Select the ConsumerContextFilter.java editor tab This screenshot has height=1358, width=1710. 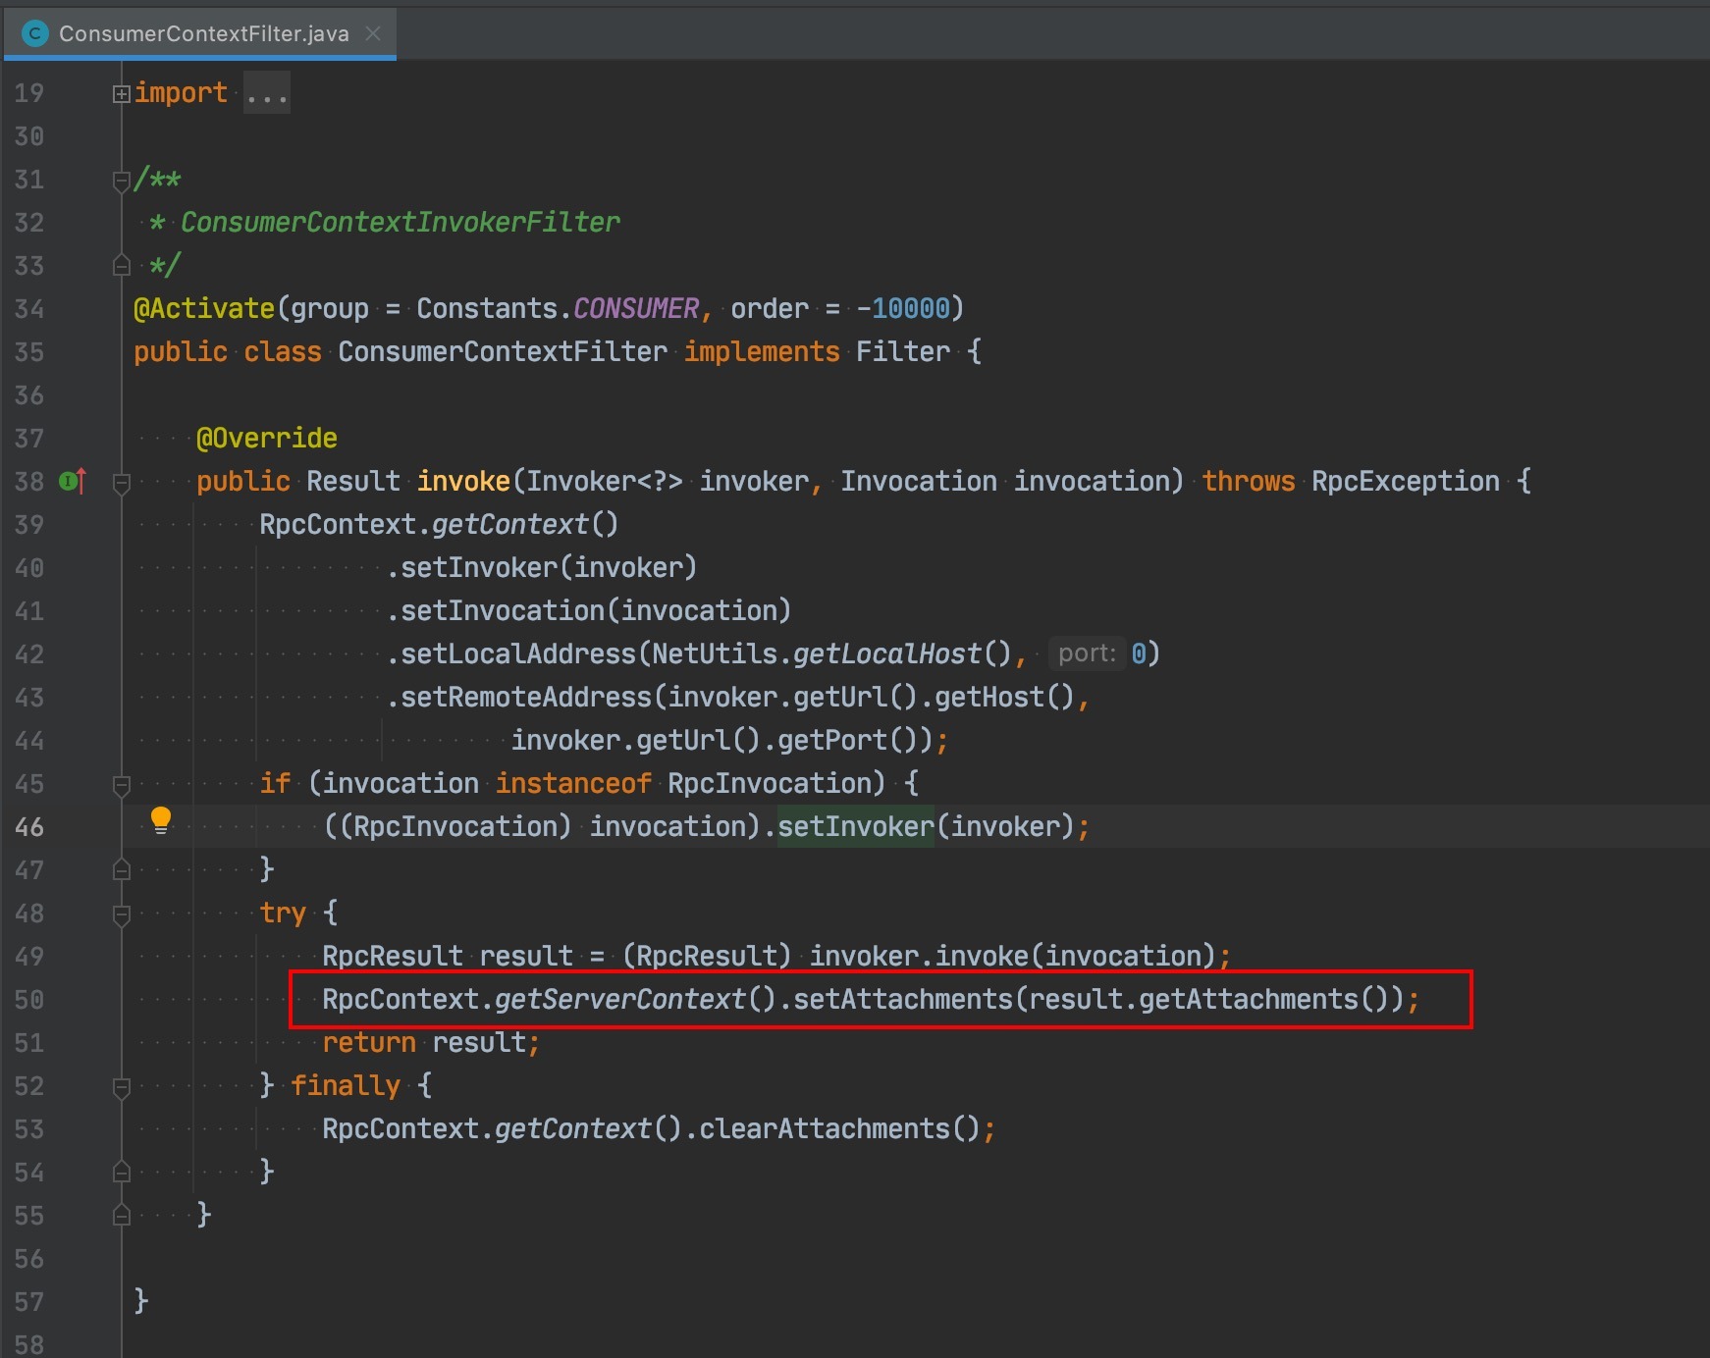click(203, 33)
